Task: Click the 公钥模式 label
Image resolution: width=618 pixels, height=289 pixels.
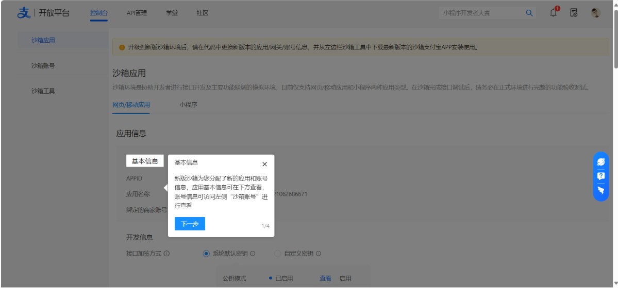Action: [235, 278]
